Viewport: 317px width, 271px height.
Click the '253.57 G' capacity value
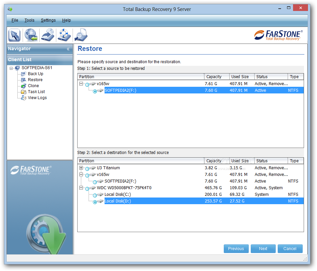[213, 201]
